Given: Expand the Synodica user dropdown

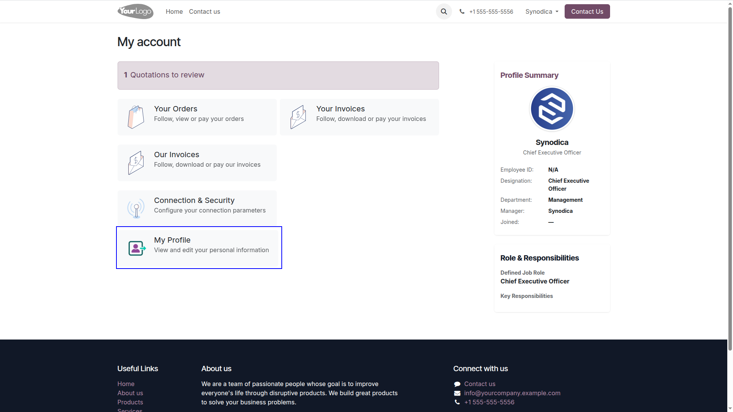Looking at the screenshot, I should [x=542, y=11].
